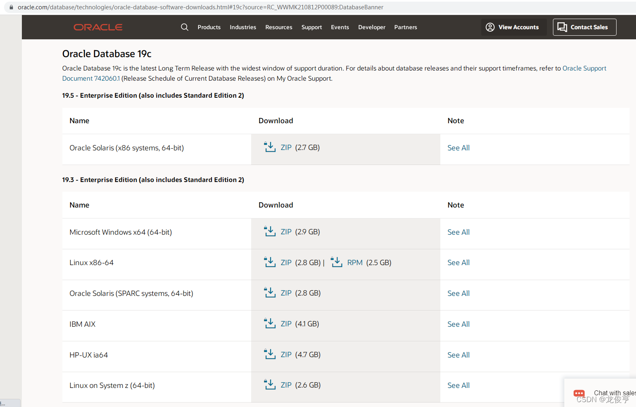The image size is (636, 407).
Task: Click download icon for HP-UX ia64 ZIP
Action: 270,354
